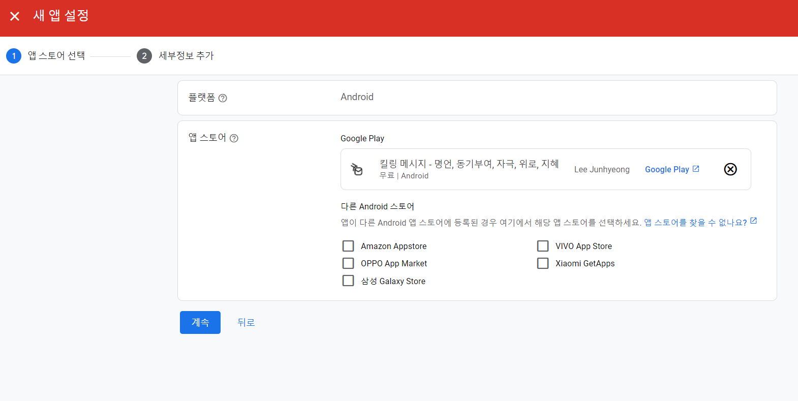Click the 계속 button

200,322
